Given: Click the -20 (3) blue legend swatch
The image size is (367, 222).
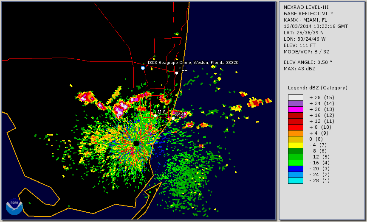Looking at the screenshot, I should [x=296, y=169].
